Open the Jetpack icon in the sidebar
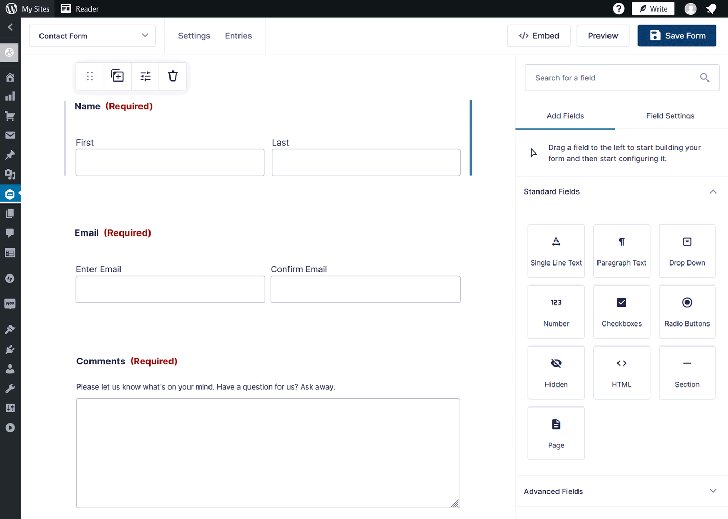Screen dimensions: 728x519 (x=10, y=278)
